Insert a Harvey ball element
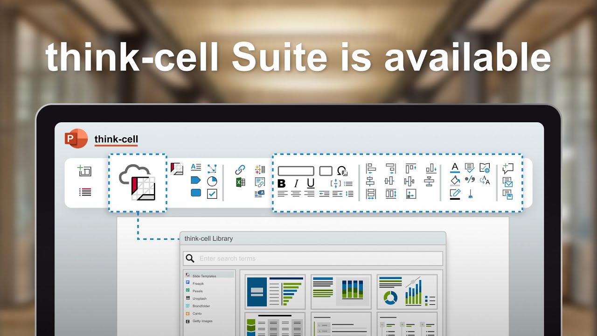This screenshot has width=597, height=336. 212,181
